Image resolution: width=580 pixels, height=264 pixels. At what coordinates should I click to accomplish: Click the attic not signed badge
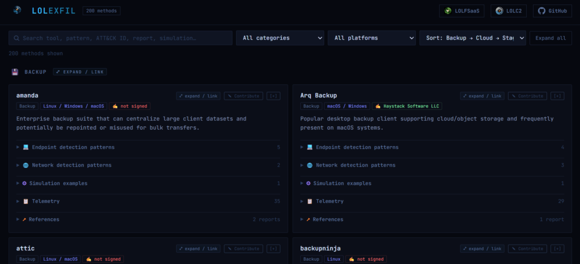point(103,259)
